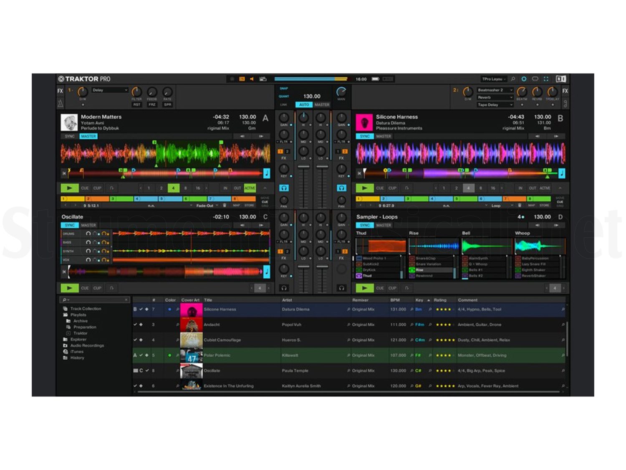
Task: Click the MAIN volume knob
Action: pos(341,92)
